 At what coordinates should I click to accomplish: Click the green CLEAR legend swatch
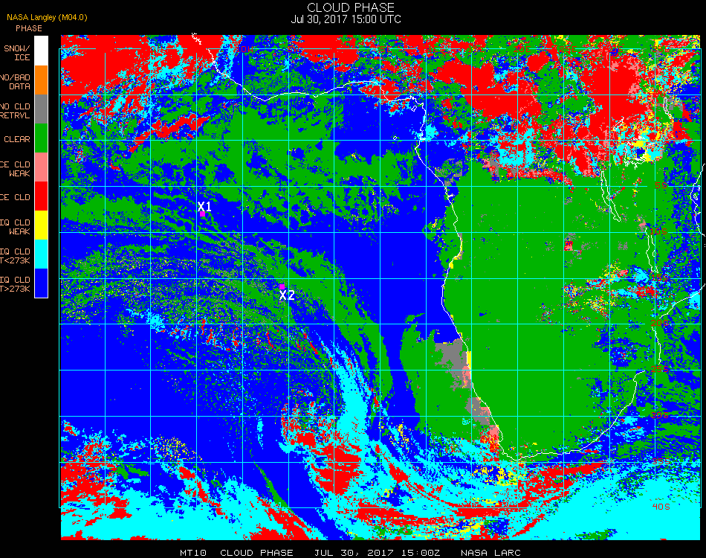click(x=42, y=138)
